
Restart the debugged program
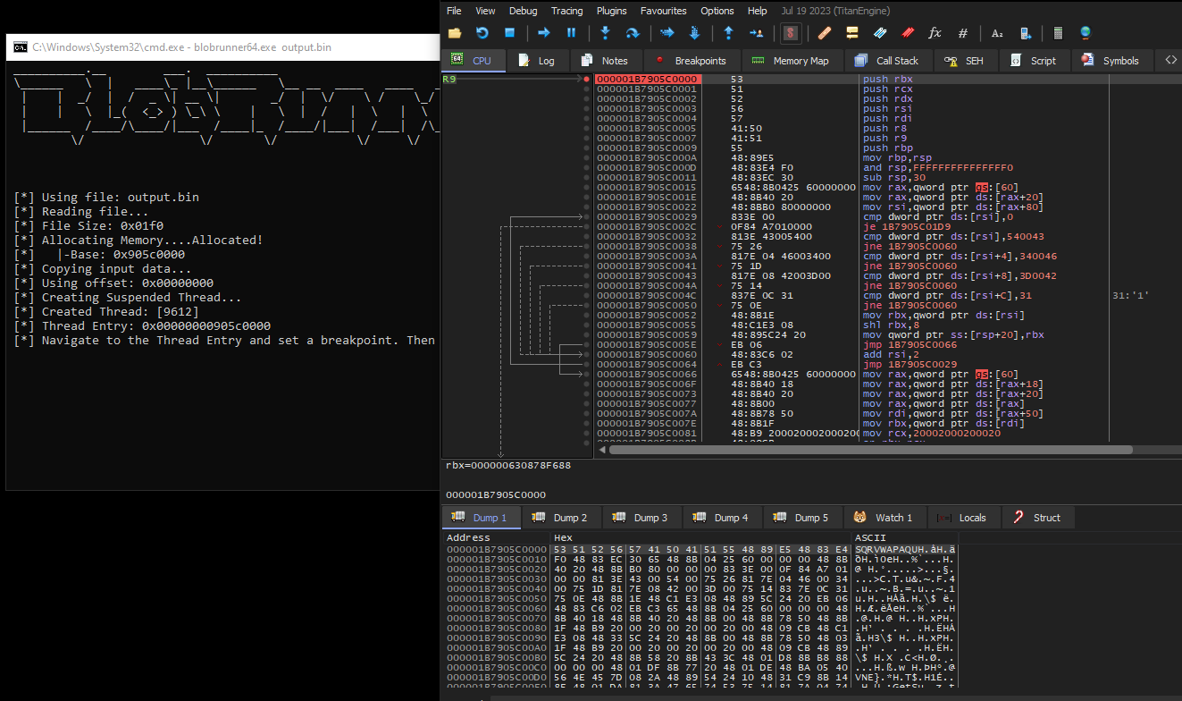(482, 33)
